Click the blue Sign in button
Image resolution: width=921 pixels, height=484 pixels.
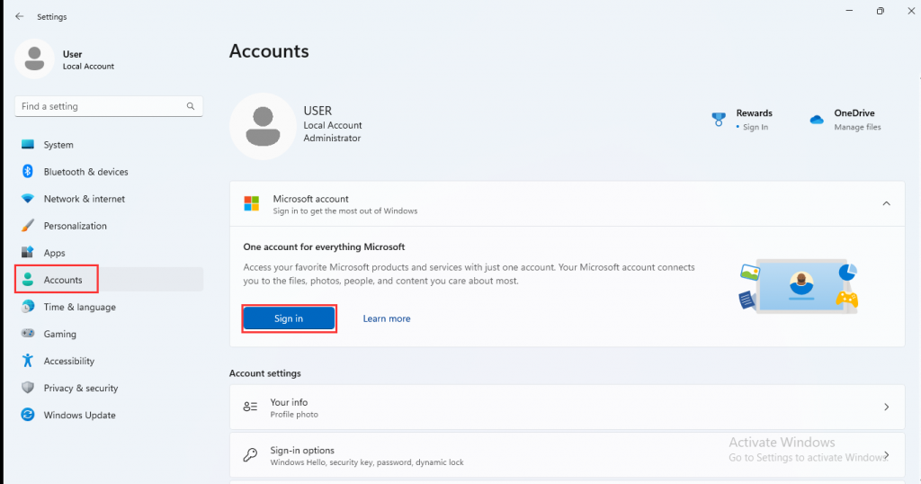click(x=289, y=318)
